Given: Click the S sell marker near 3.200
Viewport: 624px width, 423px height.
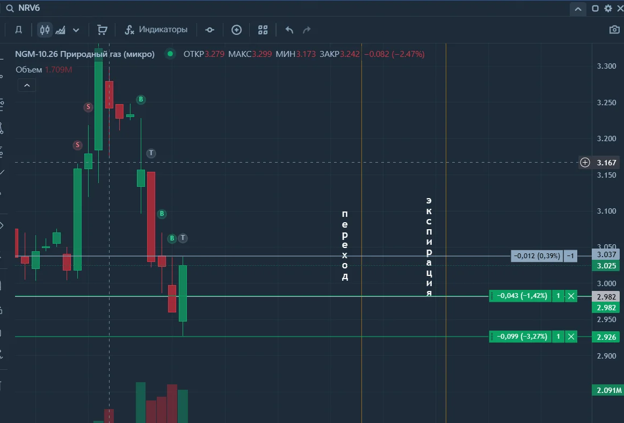Looking at the screenshot, I should 78,145.
